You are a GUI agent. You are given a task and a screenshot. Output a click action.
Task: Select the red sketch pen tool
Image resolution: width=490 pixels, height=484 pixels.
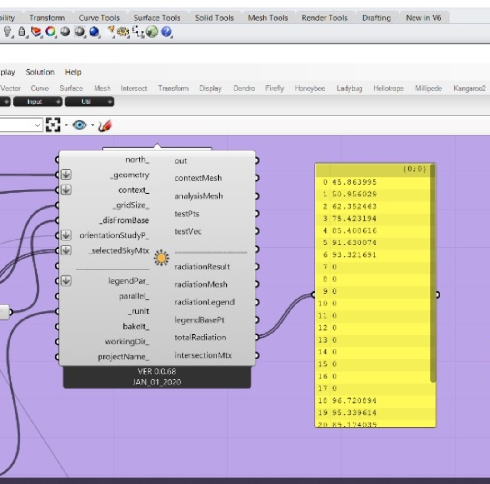[105, 125]
